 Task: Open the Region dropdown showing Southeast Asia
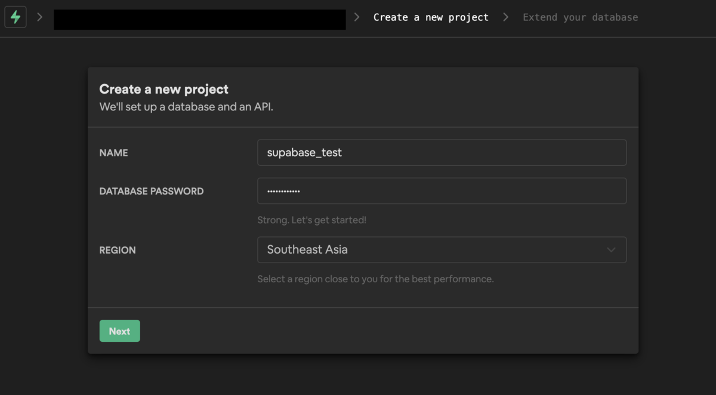442,250
